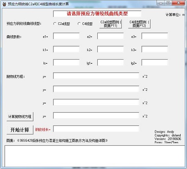Screen dimensions: 187x169
Task: Click the large output text area at bottom
Action: tap(95, 156)
